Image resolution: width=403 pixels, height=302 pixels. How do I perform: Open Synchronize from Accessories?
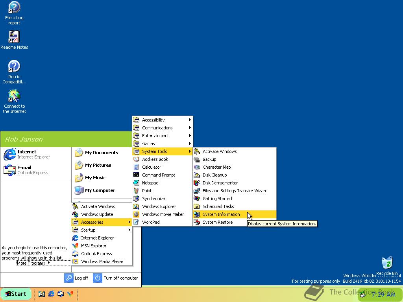click(163, 199)
